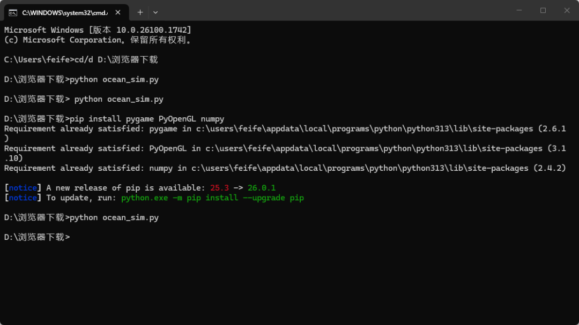
Task: Select the C:\WINDOWS\system32\cmd.exe tab title
Action: click(x=64, y=12)
